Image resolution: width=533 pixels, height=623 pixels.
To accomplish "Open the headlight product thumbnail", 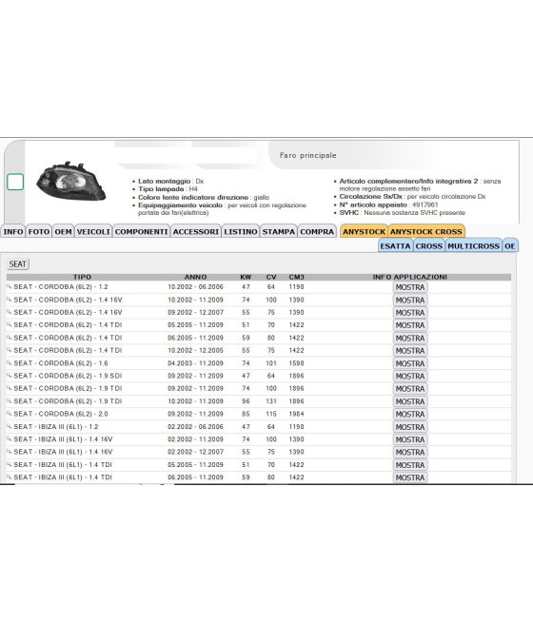I will tap(70, 181).
